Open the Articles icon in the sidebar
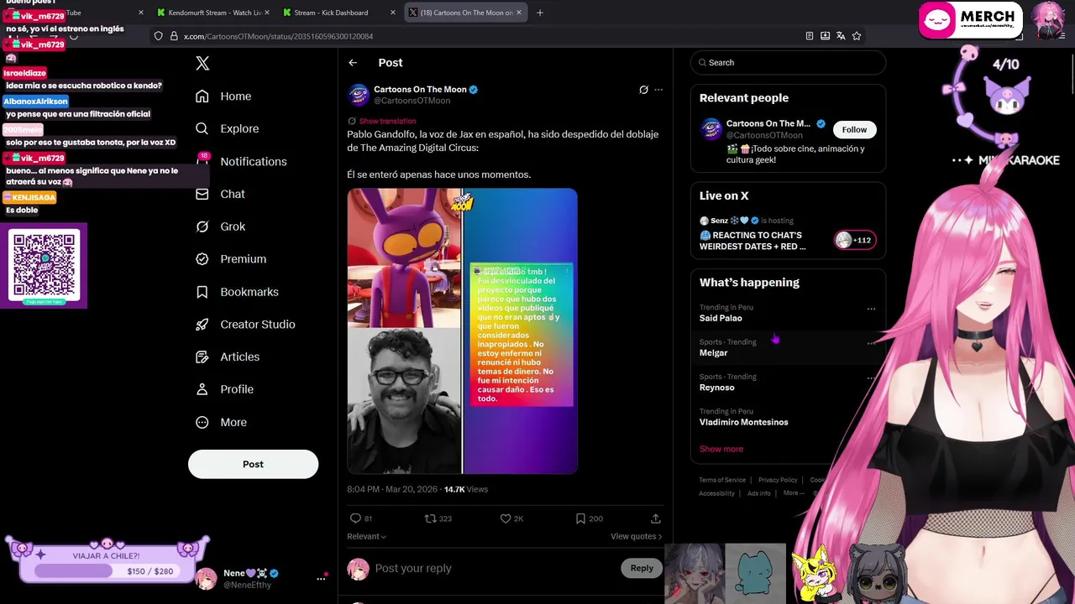The height and width of the screenshot is (604, 1075). (202, 357)
